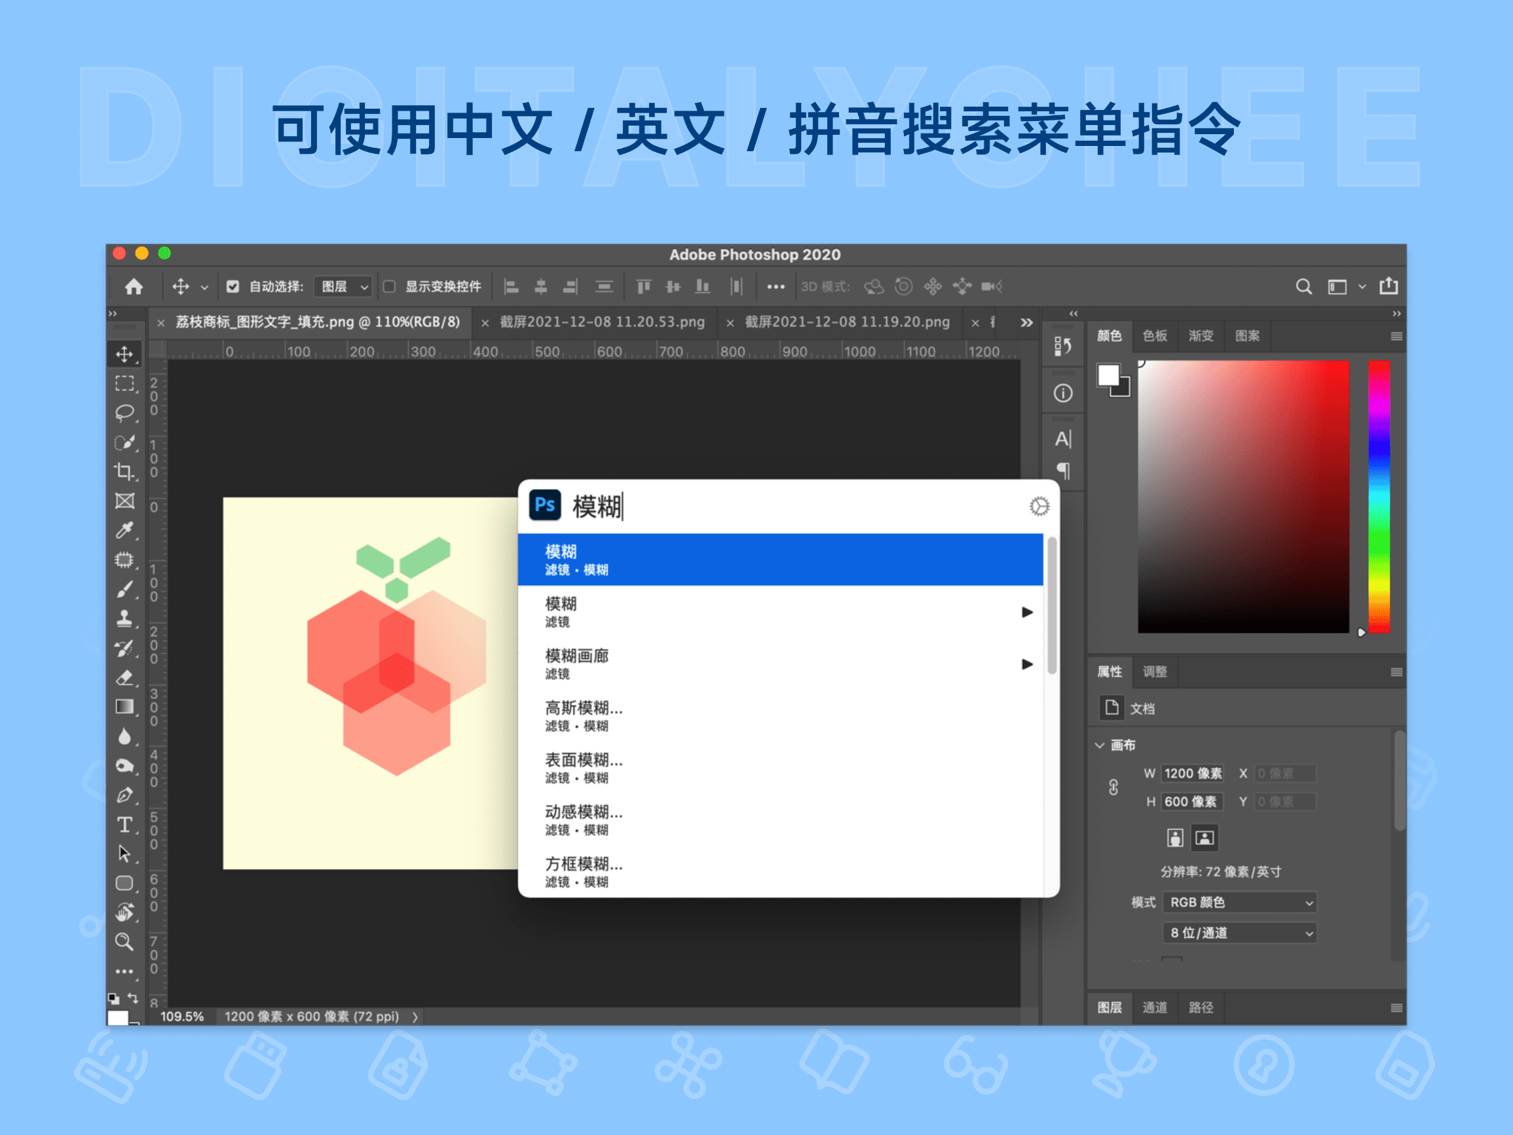Screen dimensions: 1513x1135
Task: Collapse the 画布 section in Properties
Action: [1100, 746]
